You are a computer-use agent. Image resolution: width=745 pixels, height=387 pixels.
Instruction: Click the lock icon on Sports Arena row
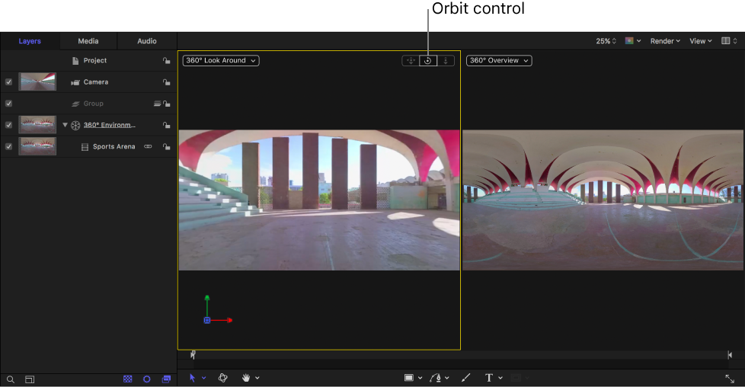point(166,147)
